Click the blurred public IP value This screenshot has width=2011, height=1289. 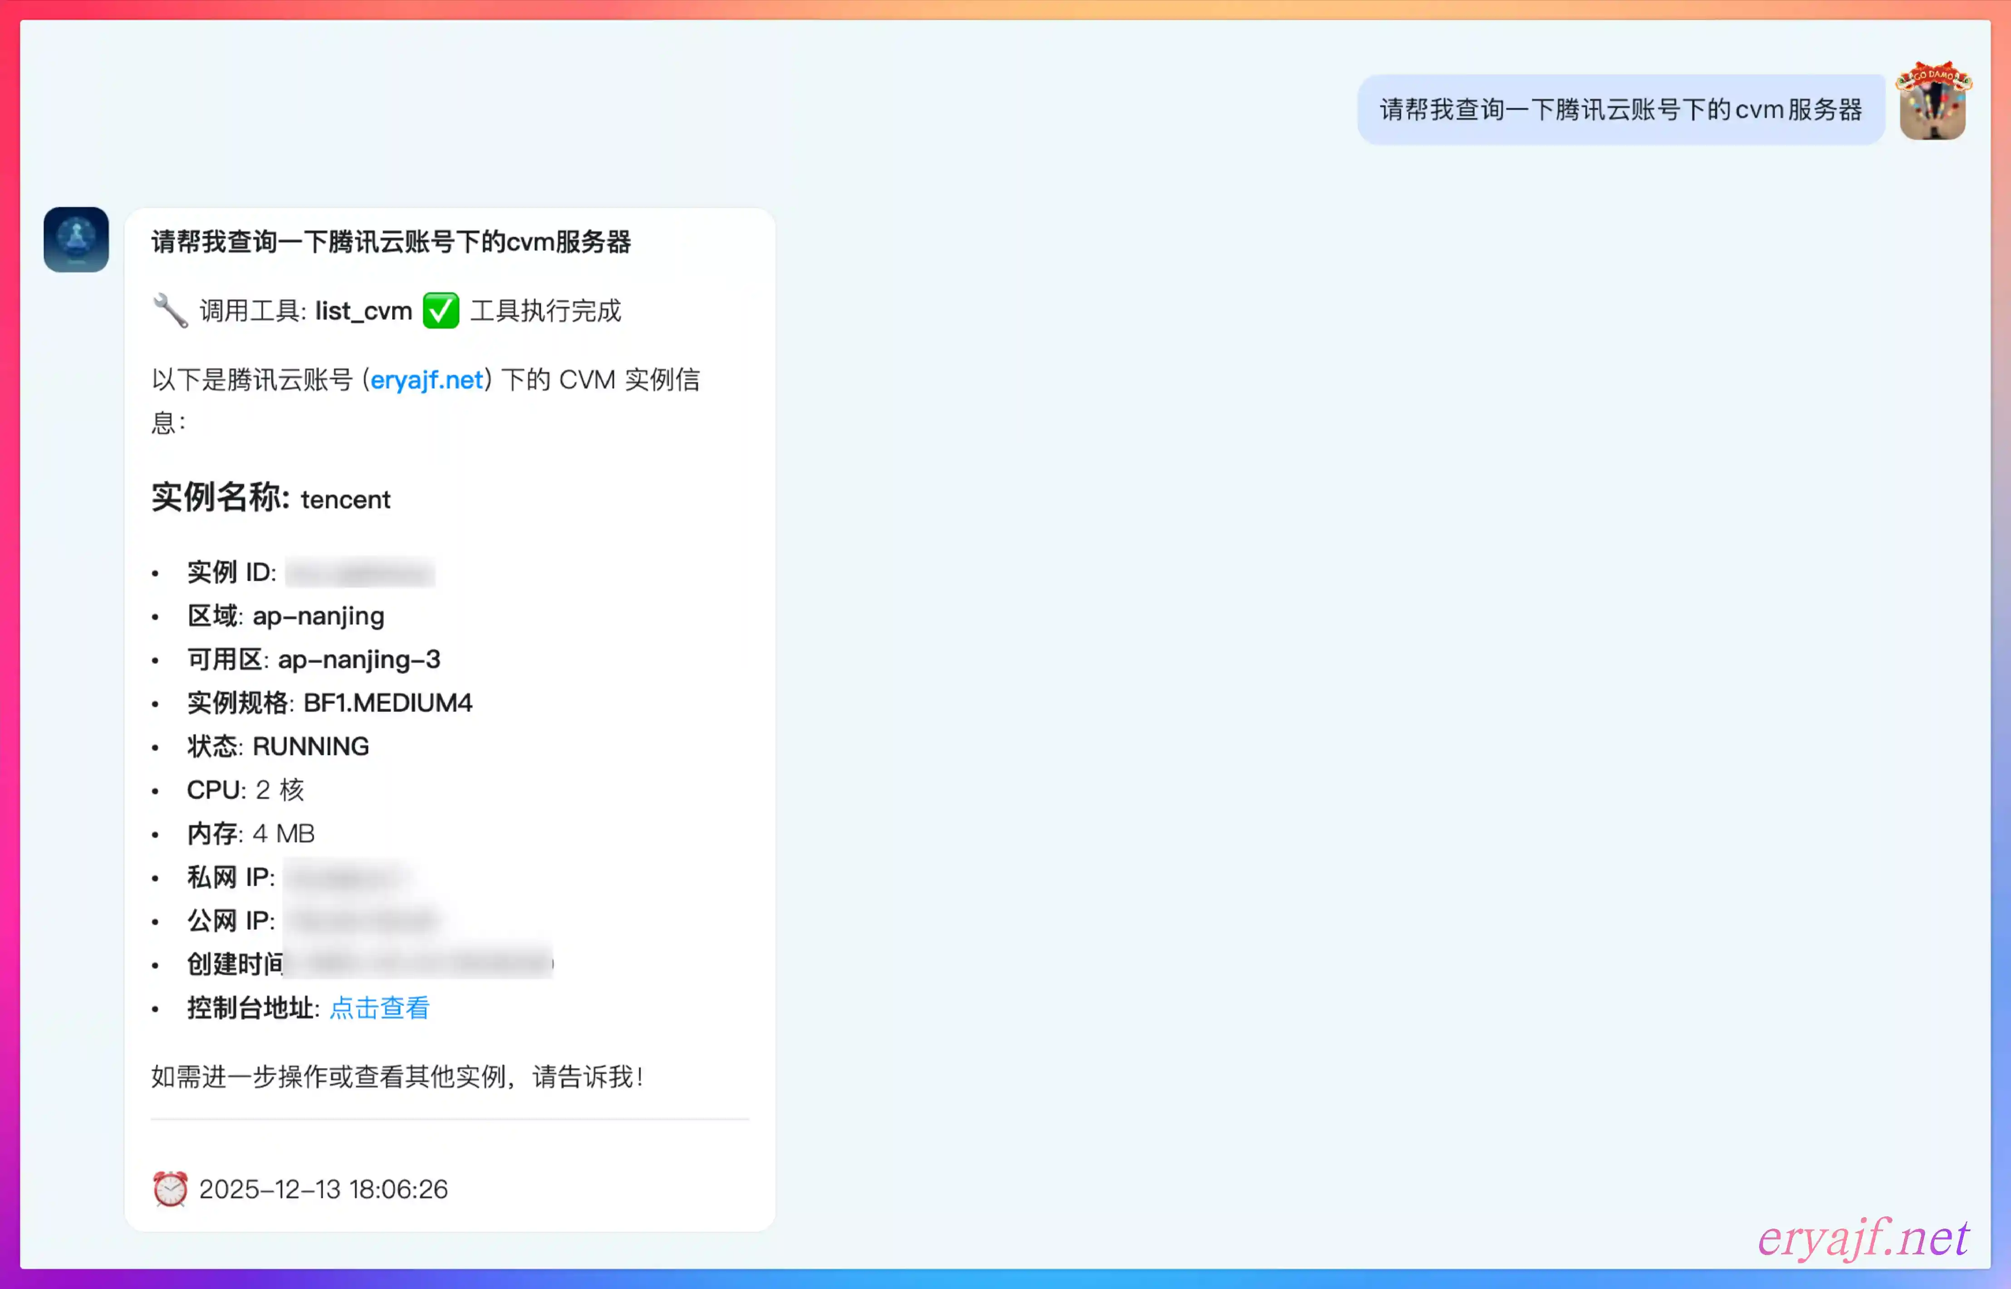click(x=362, y=921)
